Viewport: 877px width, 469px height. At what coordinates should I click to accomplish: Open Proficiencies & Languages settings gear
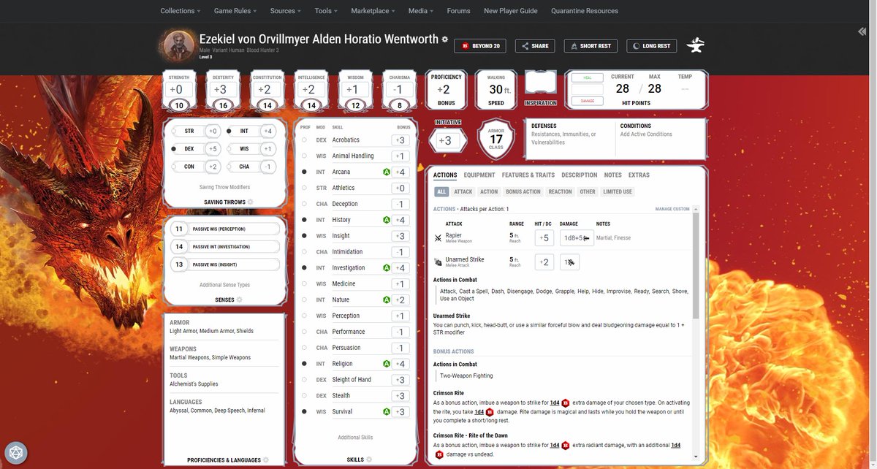pos(266,460)
